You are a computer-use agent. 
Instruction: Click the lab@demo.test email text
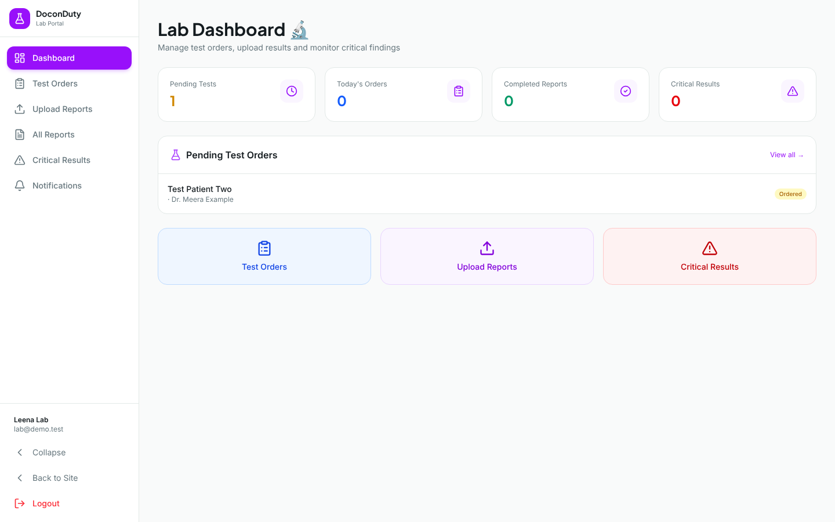pos(39,429)
